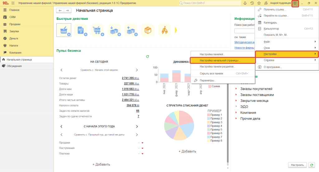Click + Добавить under the pie chart
Viewport: 319px width, 172px height.
[x=187, y=152]
